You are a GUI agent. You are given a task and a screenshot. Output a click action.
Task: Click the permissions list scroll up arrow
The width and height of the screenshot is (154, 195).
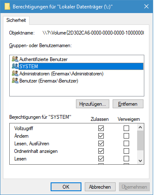coord(140,127)
